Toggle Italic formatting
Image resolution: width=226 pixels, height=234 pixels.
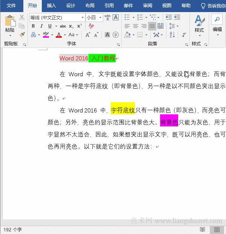[41, 26]
